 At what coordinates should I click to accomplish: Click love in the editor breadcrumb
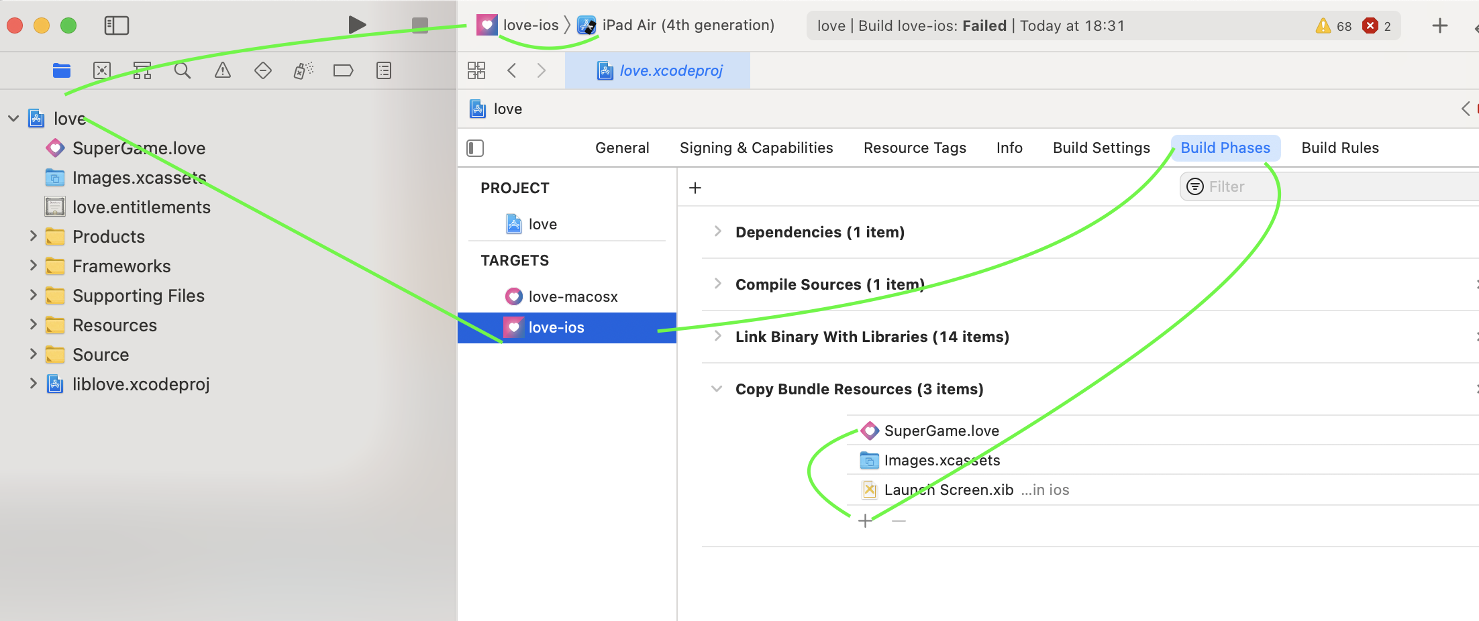pyautogui.click(x=496, y=109)
